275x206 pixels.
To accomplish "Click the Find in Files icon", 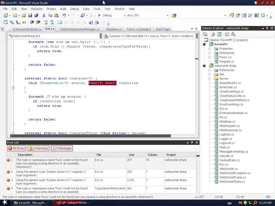I will pyautogui.click(x=174, y=15).
